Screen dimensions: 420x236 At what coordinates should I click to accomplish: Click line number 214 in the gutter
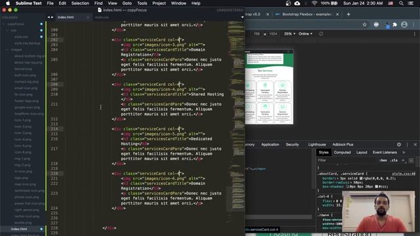[x=54, y=128]
